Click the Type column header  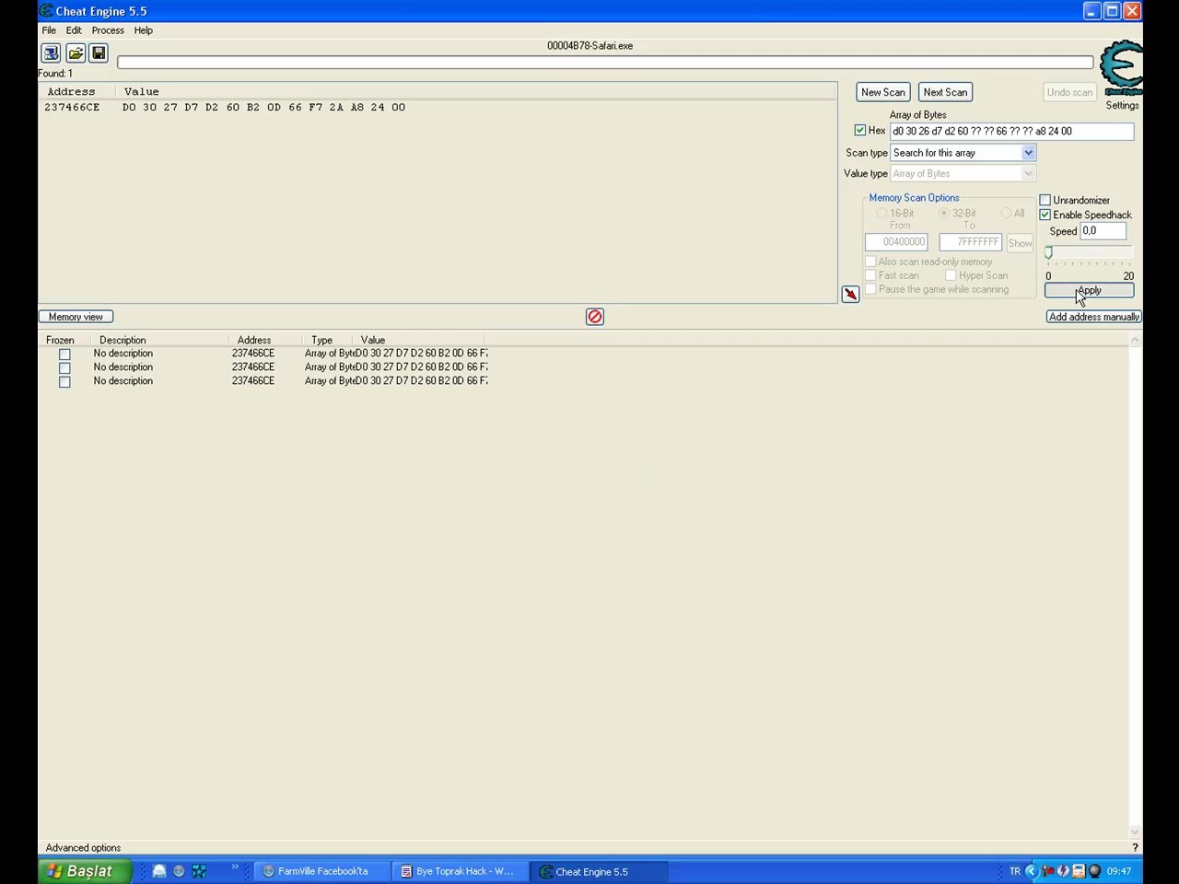(x=321, y=340)
